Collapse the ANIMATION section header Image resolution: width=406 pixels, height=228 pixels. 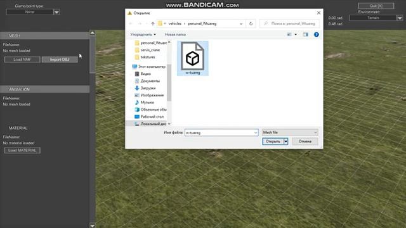click(x=45, y=89)
